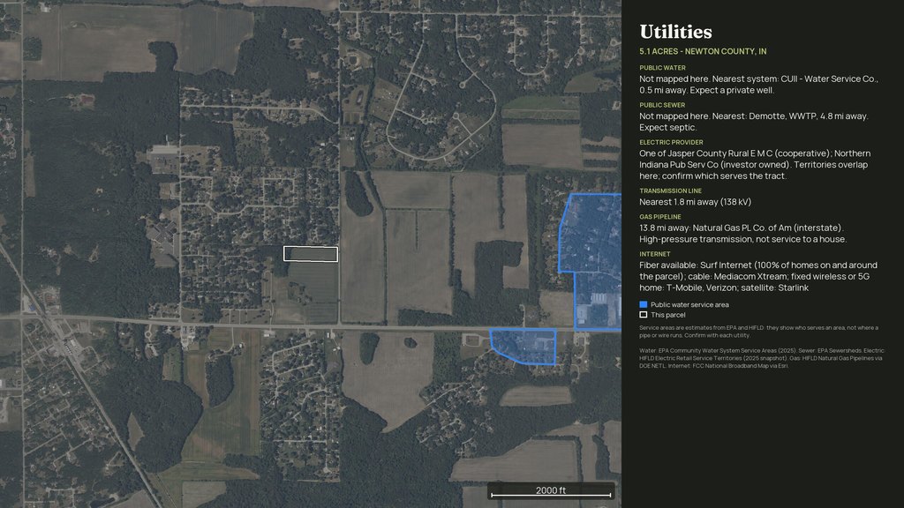Click the "ELECTRIC PROVIDER" heading
This screenshot has width=904, height=508.
click(x=671, y=142)
